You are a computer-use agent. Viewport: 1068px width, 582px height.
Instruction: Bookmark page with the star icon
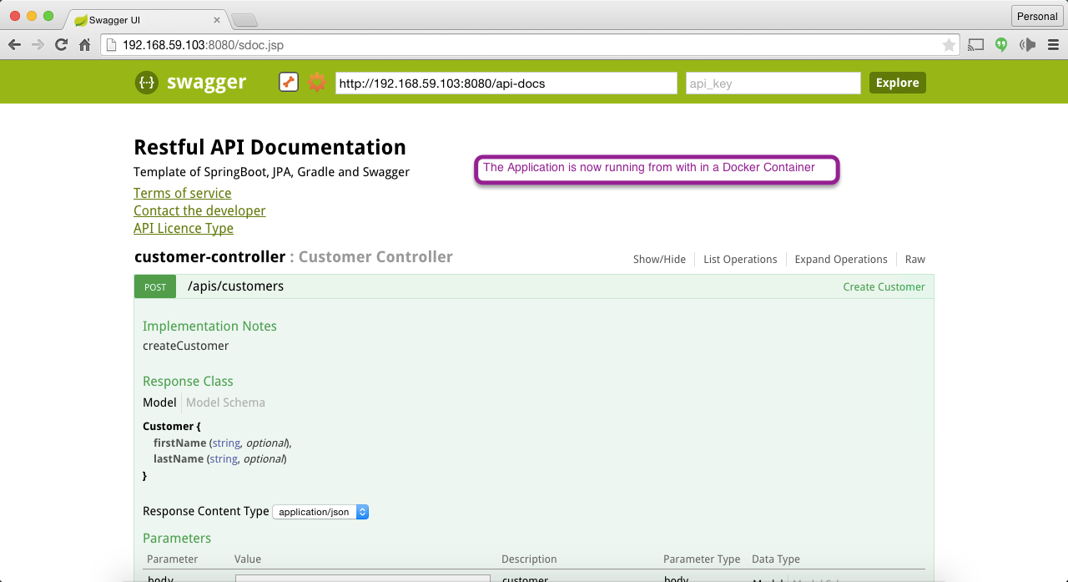(x=949, y=45)
